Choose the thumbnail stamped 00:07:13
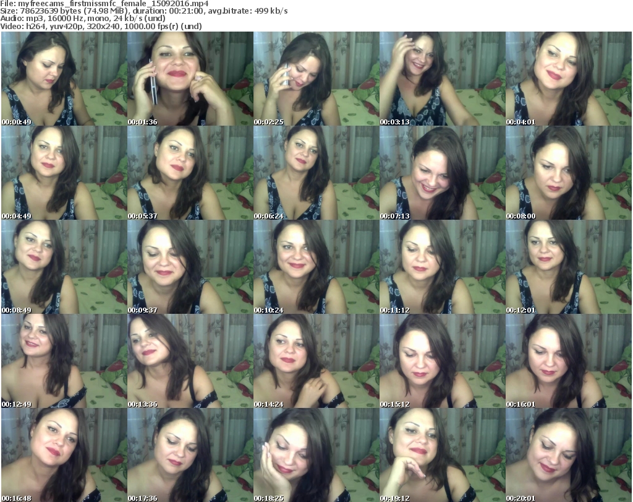Screen dimensions: 633x502 click(x=442, y=173)
